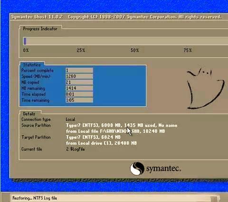This screenshot has height=202, width=228.
Task: Select the Details panel label
Action: 29,114
